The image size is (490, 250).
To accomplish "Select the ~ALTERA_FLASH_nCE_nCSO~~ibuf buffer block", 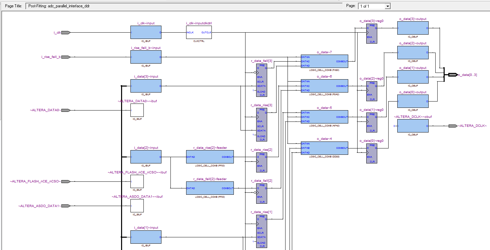I will 137,181.
